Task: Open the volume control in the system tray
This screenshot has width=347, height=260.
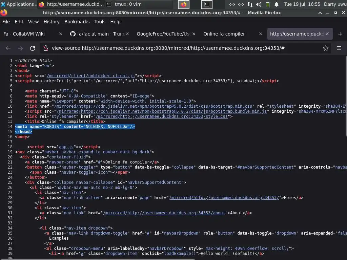Action: [x=259, y=4]
